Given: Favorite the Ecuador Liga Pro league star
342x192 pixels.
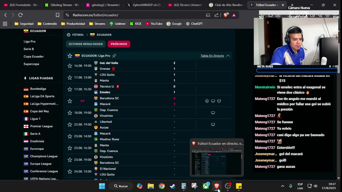Looking at the screenshot, I should [70, 56].
